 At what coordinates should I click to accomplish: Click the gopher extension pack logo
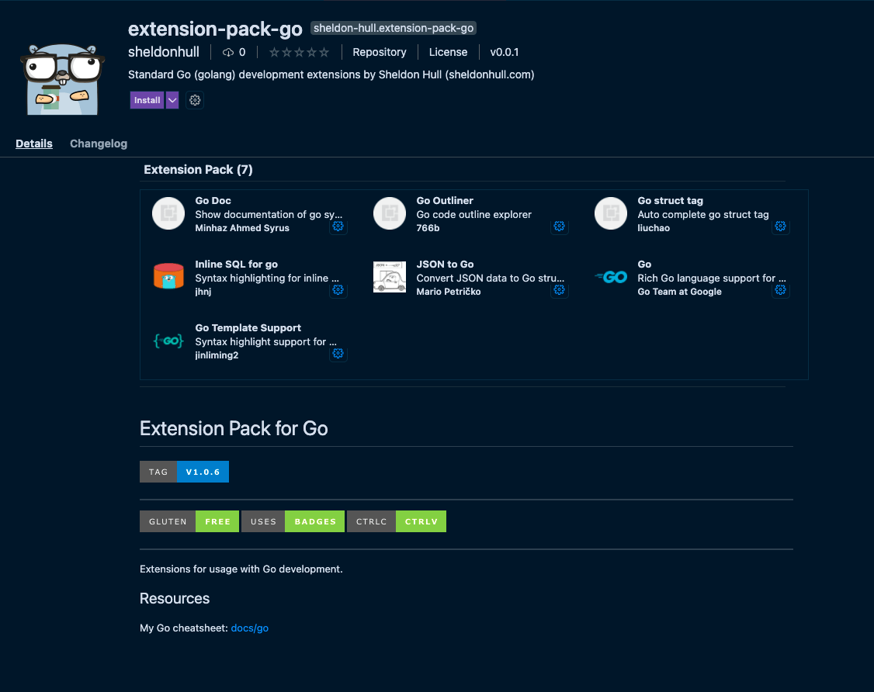(x=63, y=78)
